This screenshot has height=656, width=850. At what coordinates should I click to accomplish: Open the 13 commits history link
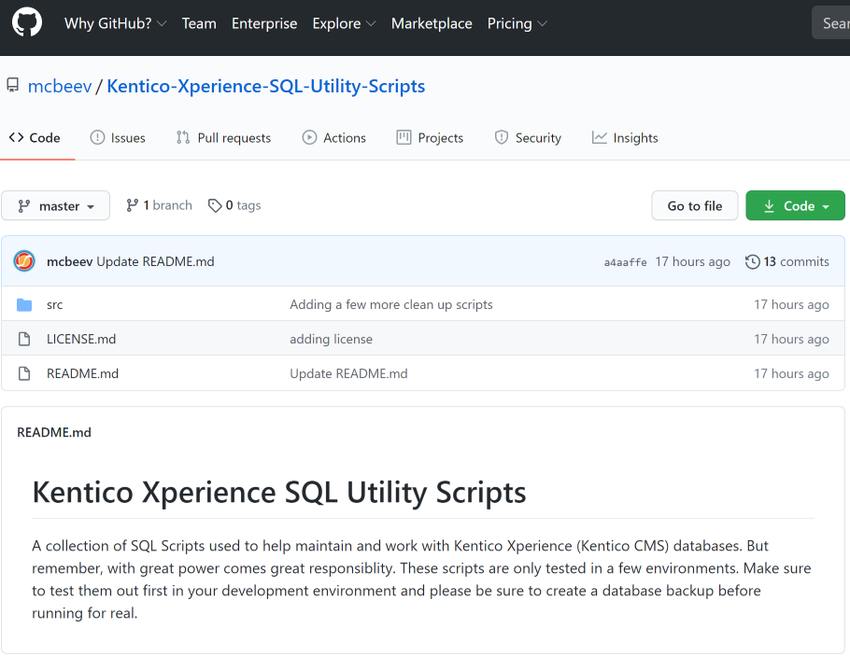click(787, 261)
